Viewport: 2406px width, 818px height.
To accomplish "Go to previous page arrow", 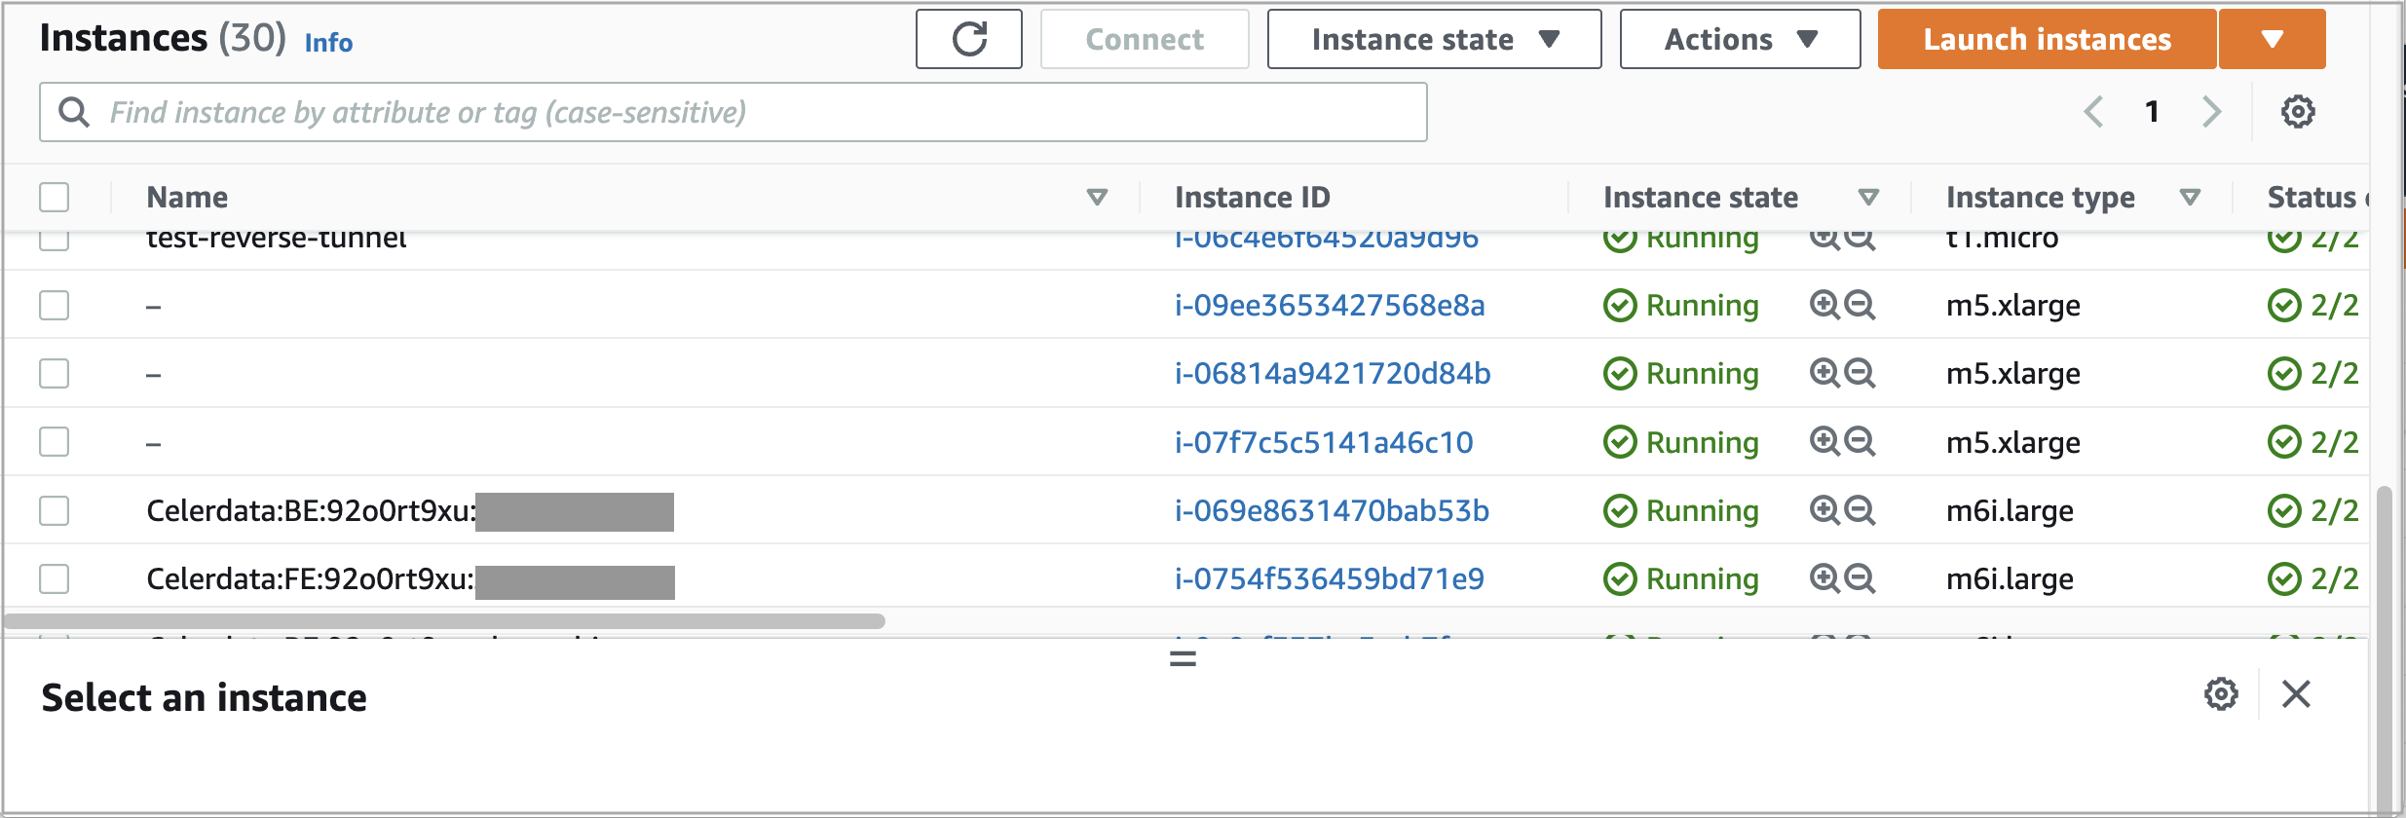I will pos(2093,112).
